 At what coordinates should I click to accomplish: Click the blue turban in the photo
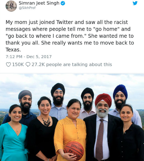click(120, 91)
